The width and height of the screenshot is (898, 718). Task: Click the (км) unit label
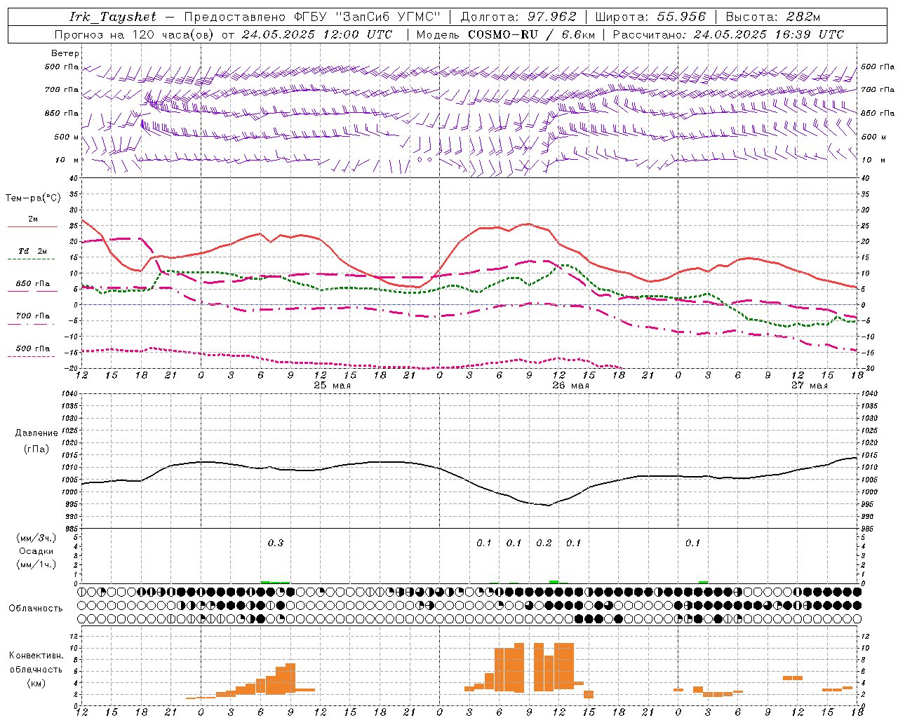point(36,683)
